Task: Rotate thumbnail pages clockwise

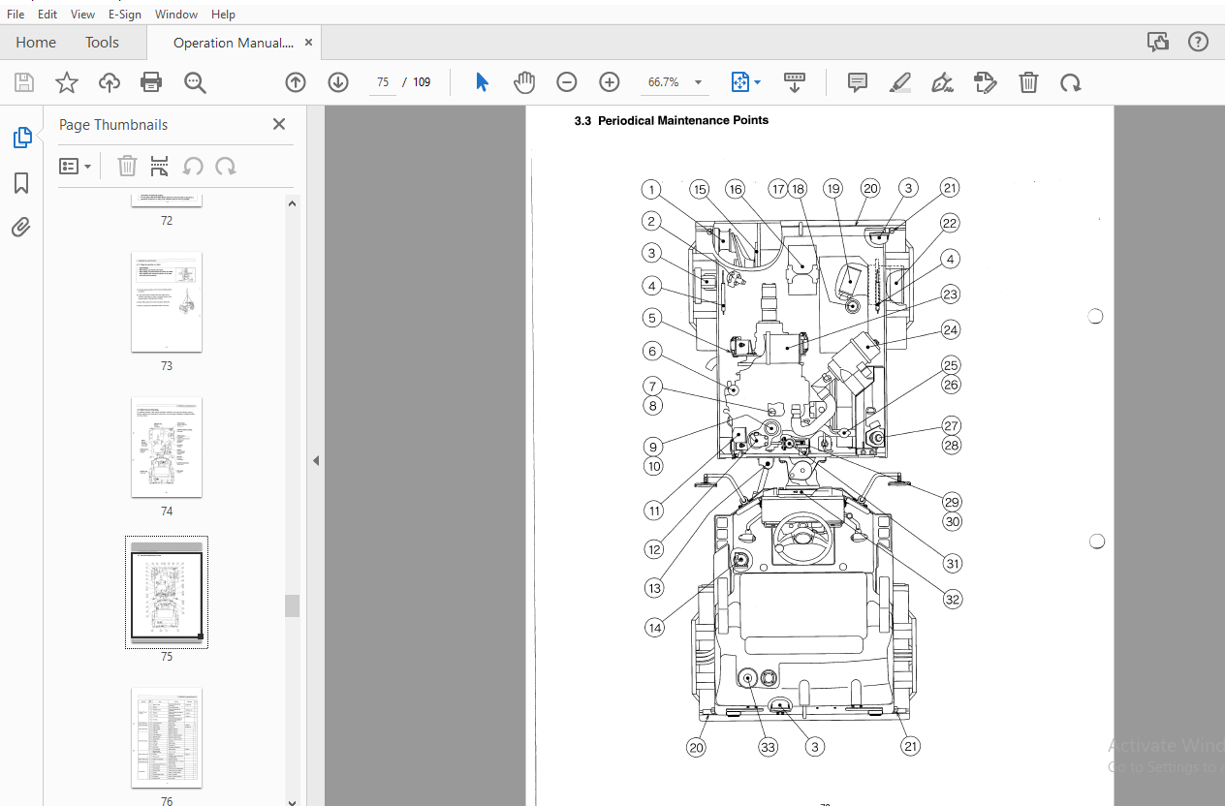Action: point(226,167)
